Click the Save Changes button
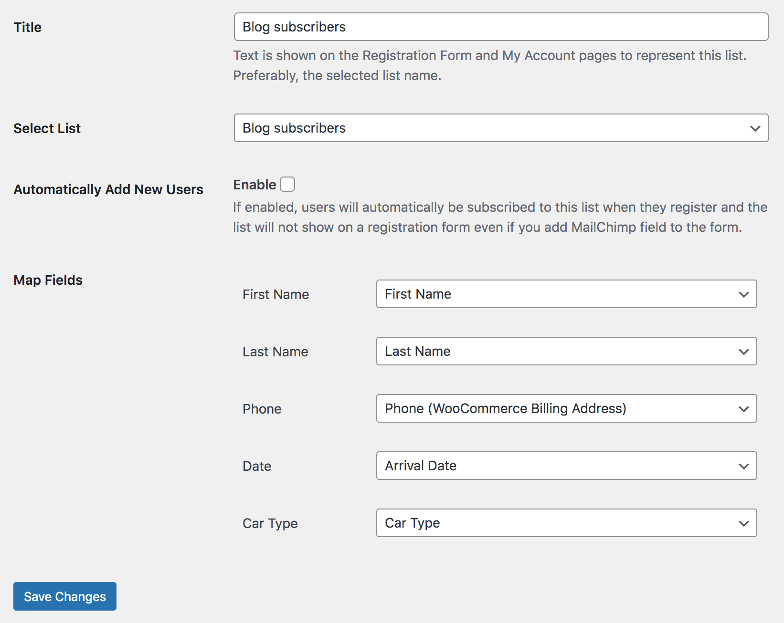784x623 pixels. [65, 596]
